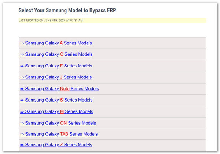This screenshot has width=220, height=154.
Task: Click the red letters ON in link
Action: pos(63,123)
